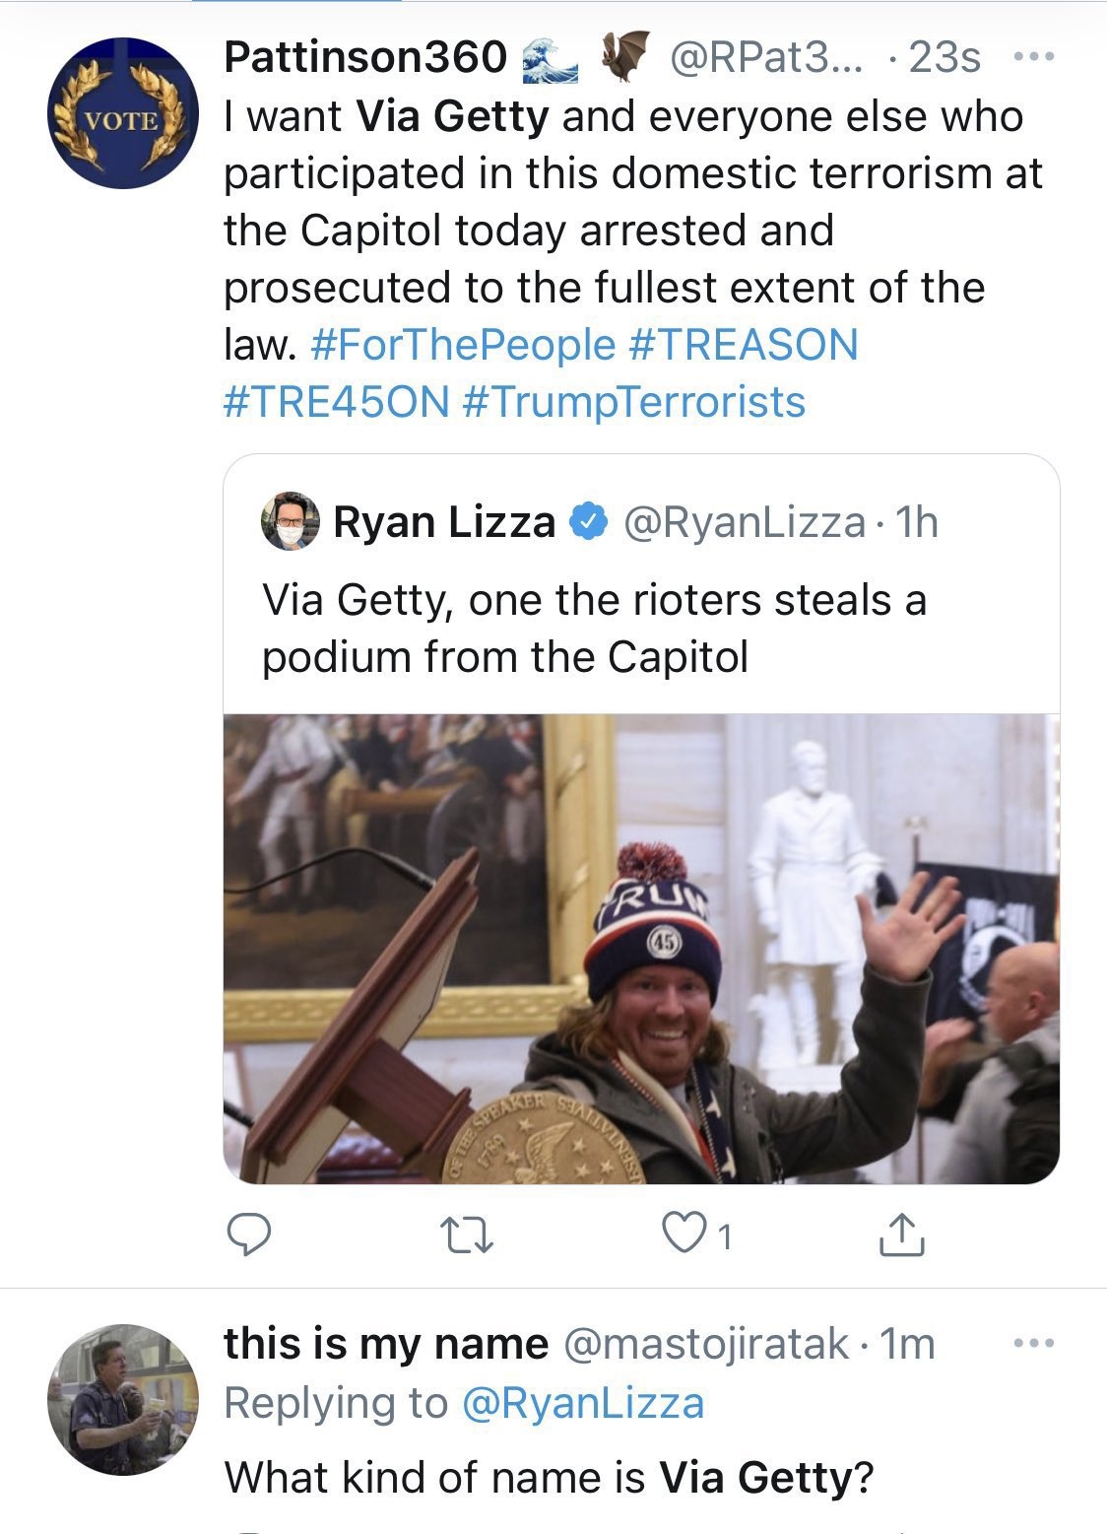The width and height of the screenshot is (1107, 1534).
Task: Open reply on Pattinson360's tweet
Action: pyautogui.click(x=249, y=1235)
